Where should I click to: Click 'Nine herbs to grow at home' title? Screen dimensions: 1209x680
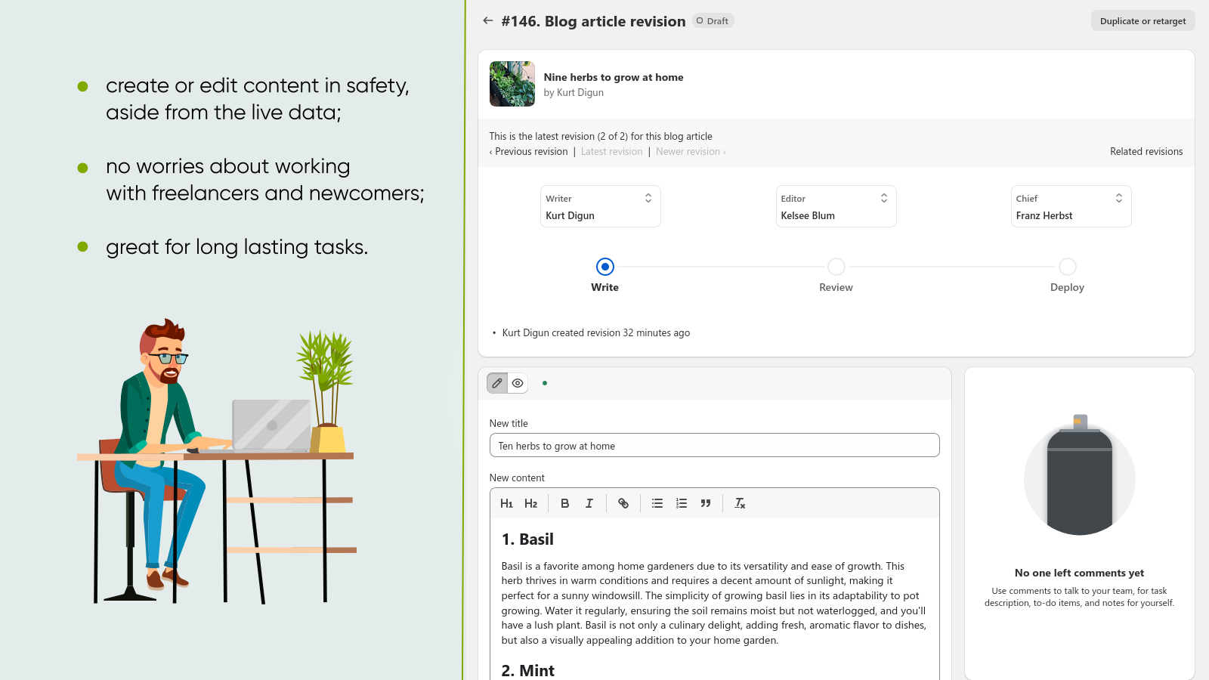click(614, 77)
